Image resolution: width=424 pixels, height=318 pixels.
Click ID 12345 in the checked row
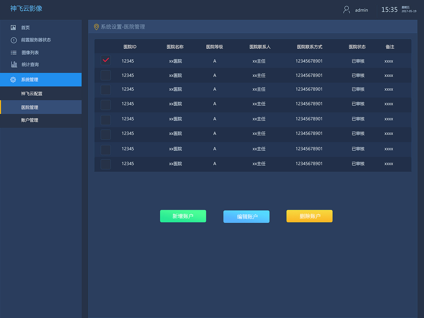click(128, 61)
